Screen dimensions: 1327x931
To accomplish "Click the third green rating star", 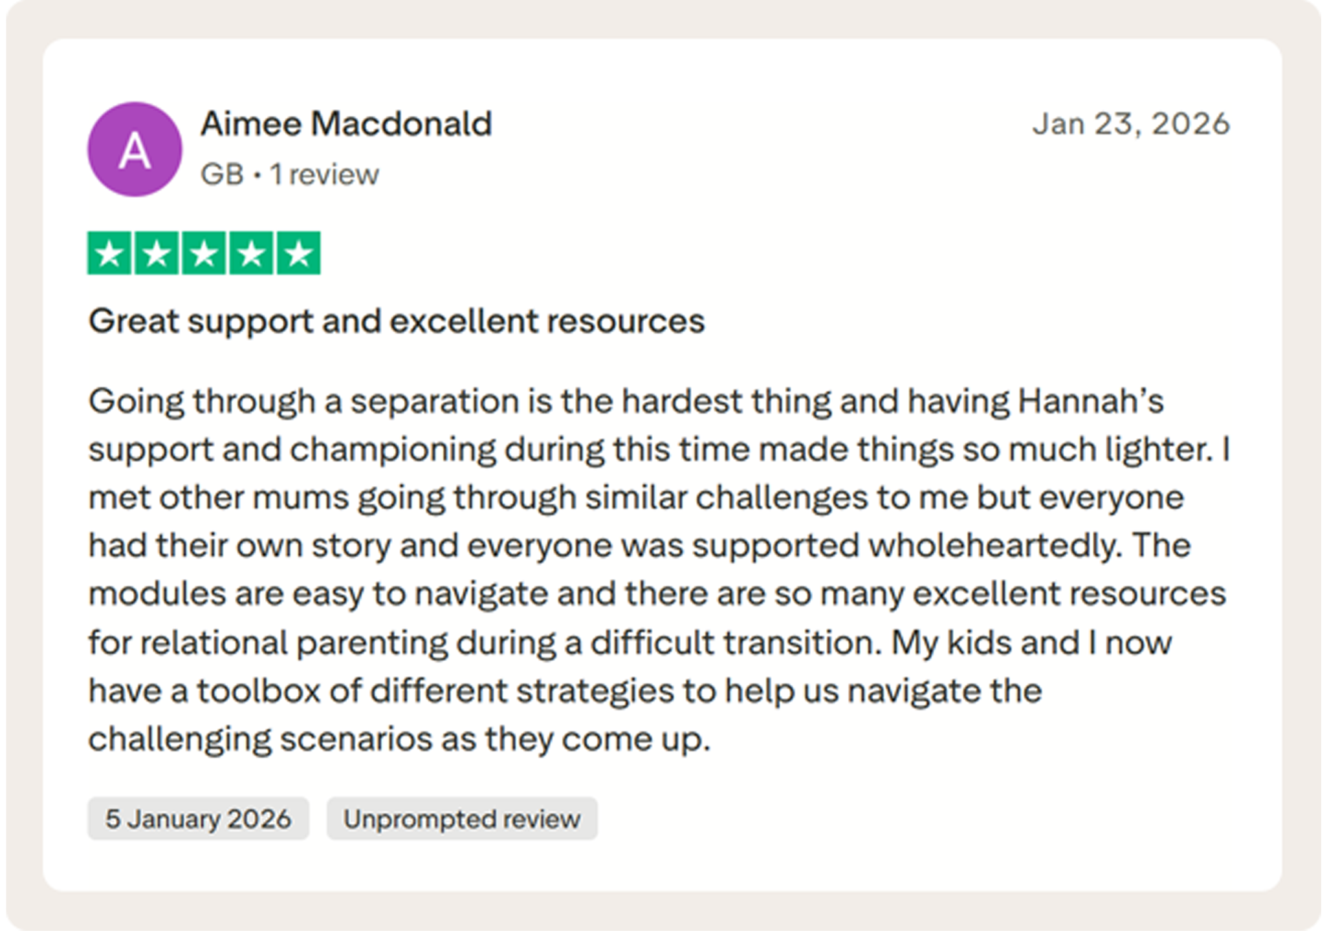I will tap(204, 253).
